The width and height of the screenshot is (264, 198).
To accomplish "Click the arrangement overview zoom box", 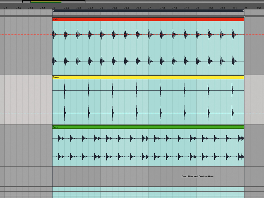I will [54, 2].
